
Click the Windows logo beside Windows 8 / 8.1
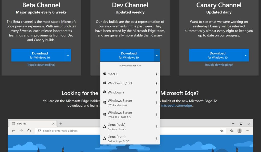pos(105,83)
